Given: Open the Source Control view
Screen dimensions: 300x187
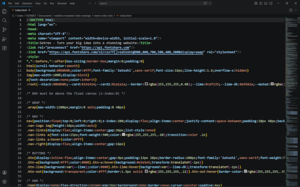Looking at the screenshot, I should tap(4, 29).
